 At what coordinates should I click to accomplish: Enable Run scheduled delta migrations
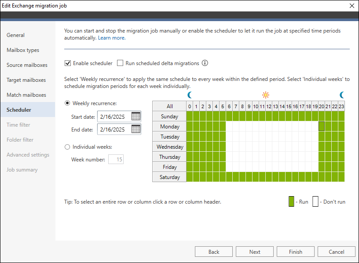pos(120,63)
